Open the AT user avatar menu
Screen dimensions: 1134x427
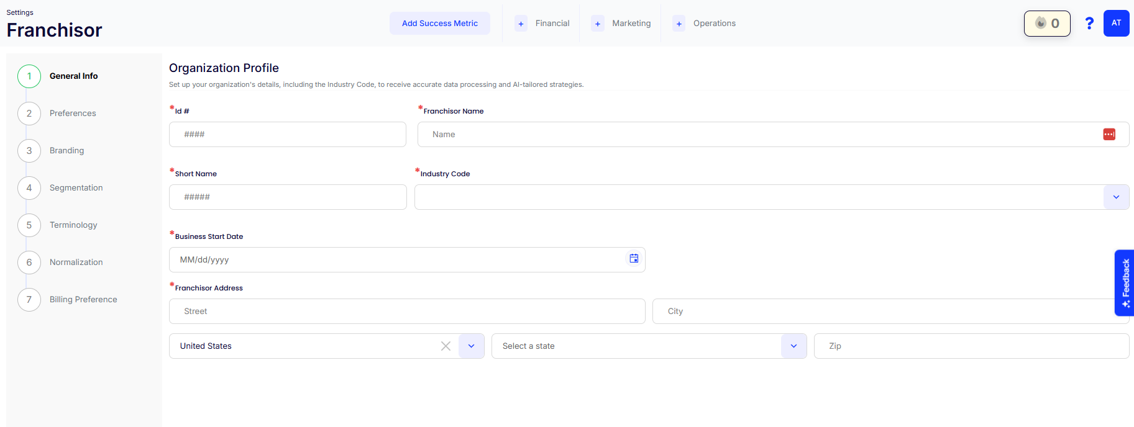pos(1116,24)
